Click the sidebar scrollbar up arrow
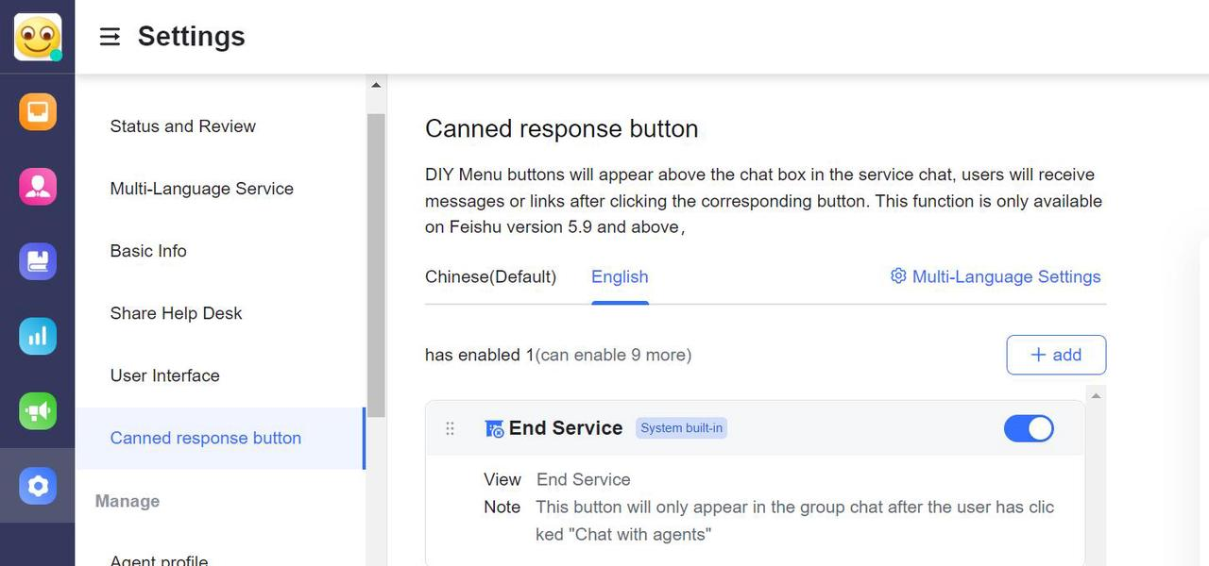The image size is (1209, 566). click(x=376, y=85)
